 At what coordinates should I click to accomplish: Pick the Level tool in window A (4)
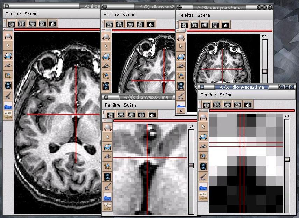pos(107,197)
